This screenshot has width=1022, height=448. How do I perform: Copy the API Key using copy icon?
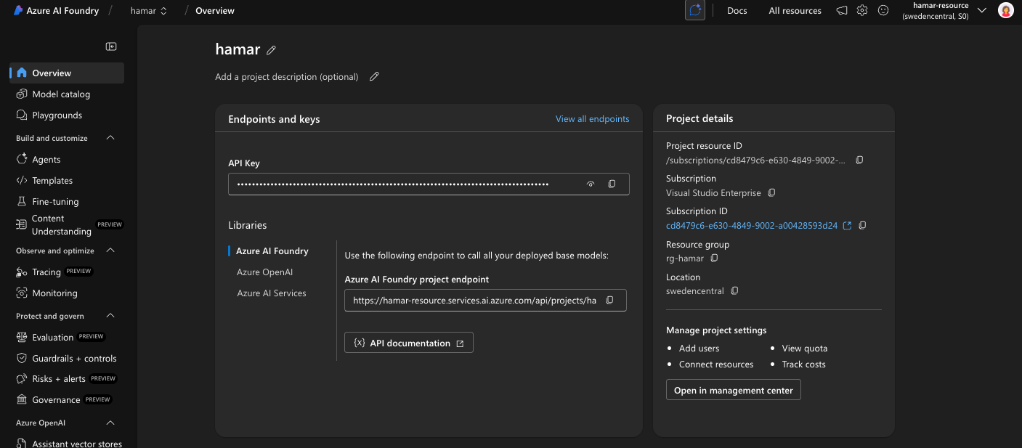(612, 184)
